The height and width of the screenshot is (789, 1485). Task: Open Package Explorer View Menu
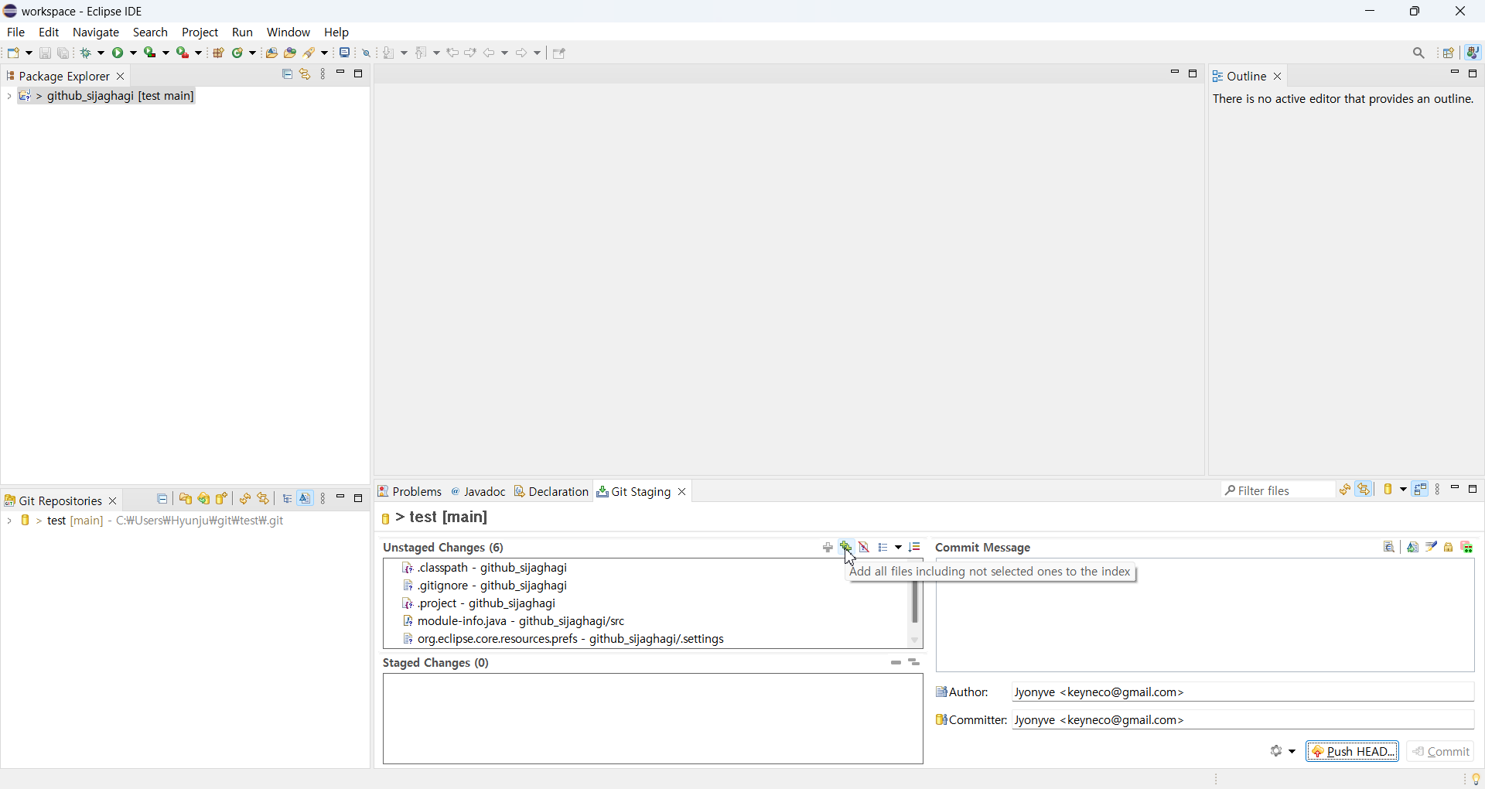coord(324,74)
